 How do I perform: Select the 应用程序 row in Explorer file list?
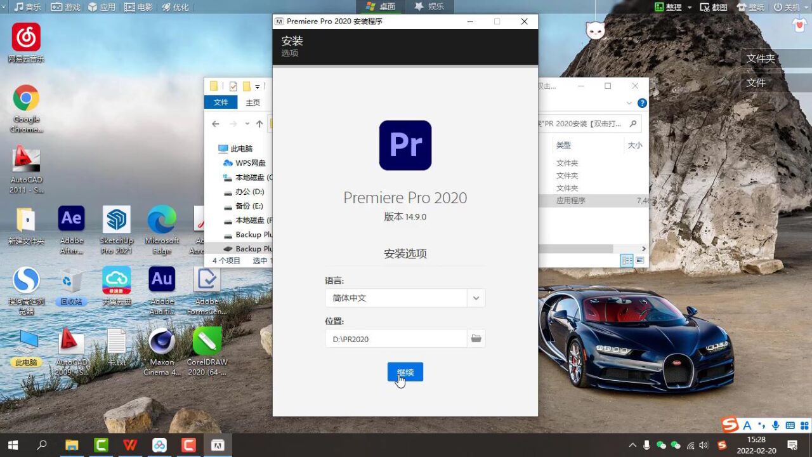(593, 201)
